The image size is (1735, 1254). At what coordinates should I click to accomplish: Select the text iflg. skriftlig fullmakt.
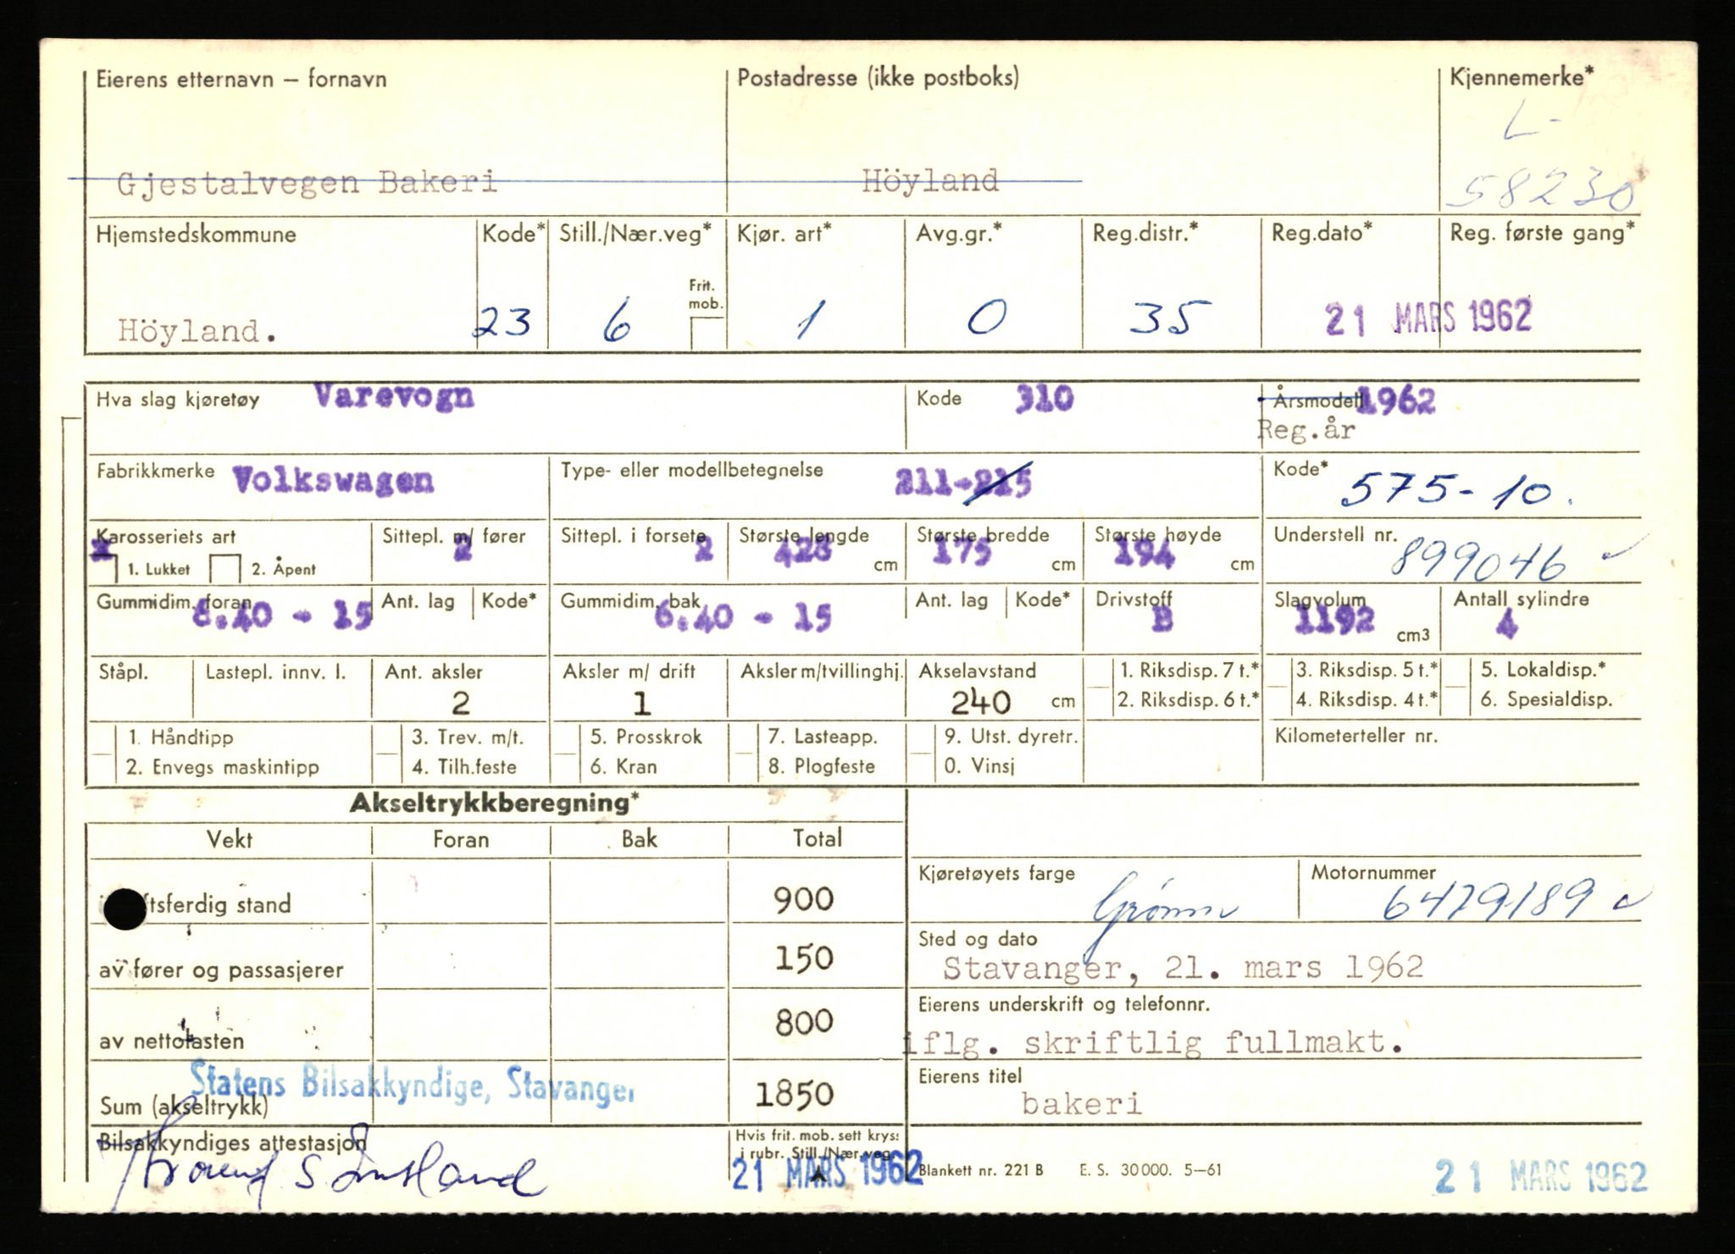(x=1153, y=1041)
